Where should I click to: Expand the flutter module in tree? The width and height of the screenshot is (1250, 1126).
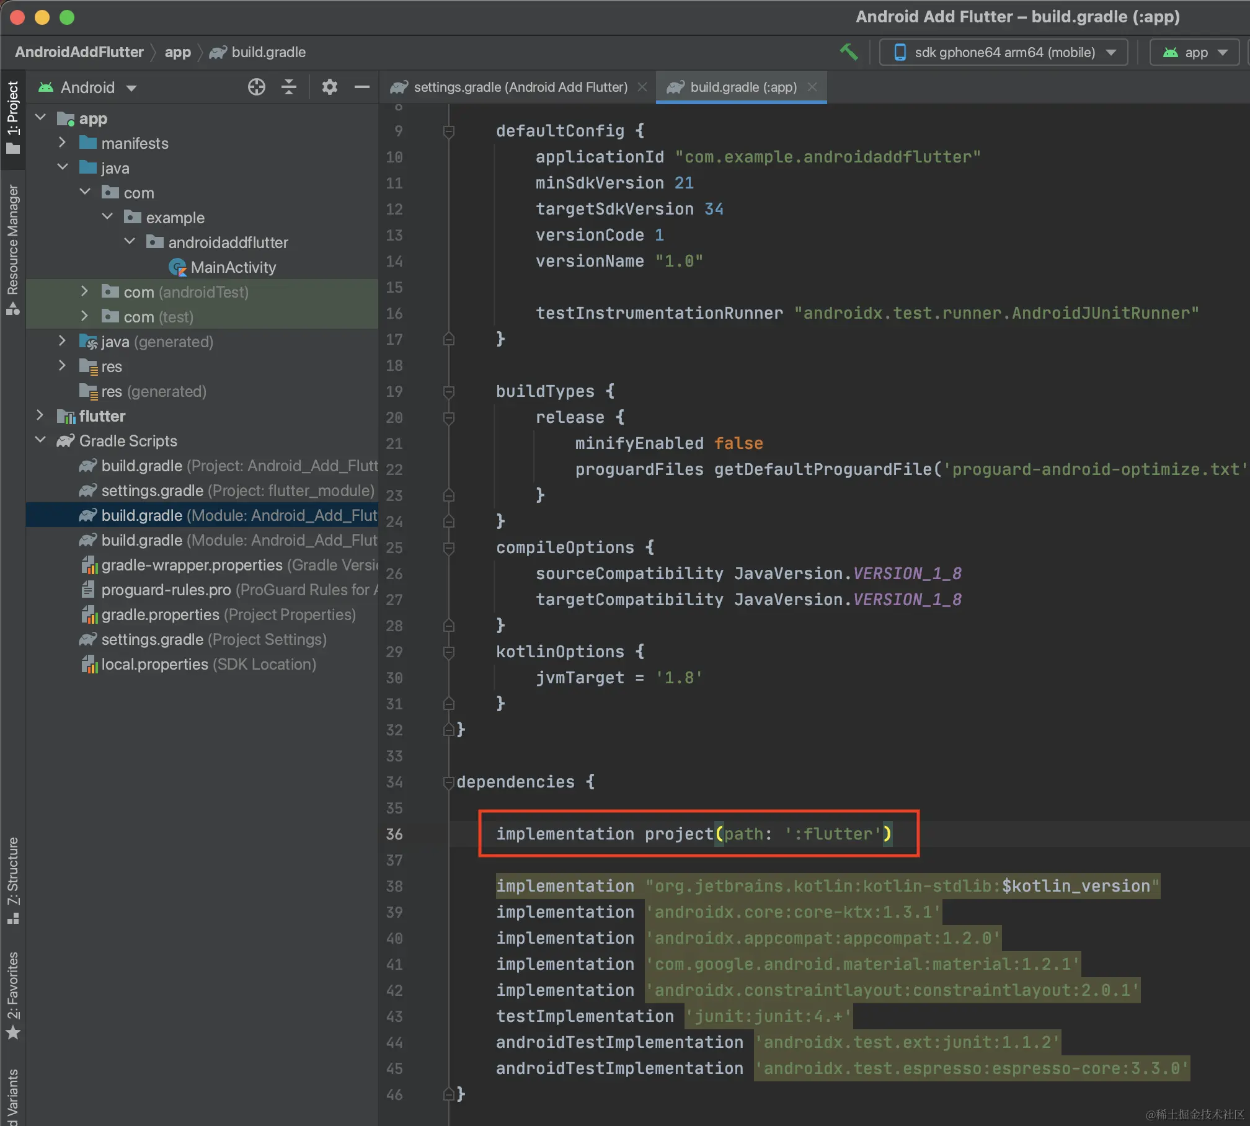coord(40,415)
